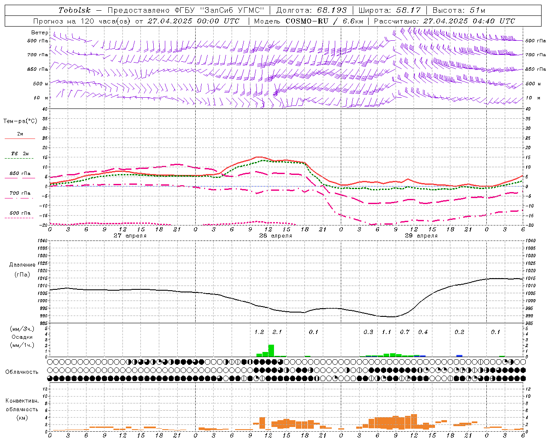This screenshot has width=548, height=439.
Task: Click the 'Высота: 51м' header field
Action: click(459, 10)
